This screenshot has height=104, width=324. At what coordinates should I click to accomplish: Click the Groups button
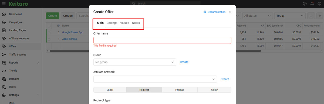68,16
